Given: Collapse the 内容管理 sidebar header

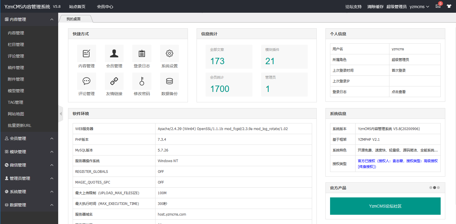Looking at the screenshot, I should pos(29,19).
